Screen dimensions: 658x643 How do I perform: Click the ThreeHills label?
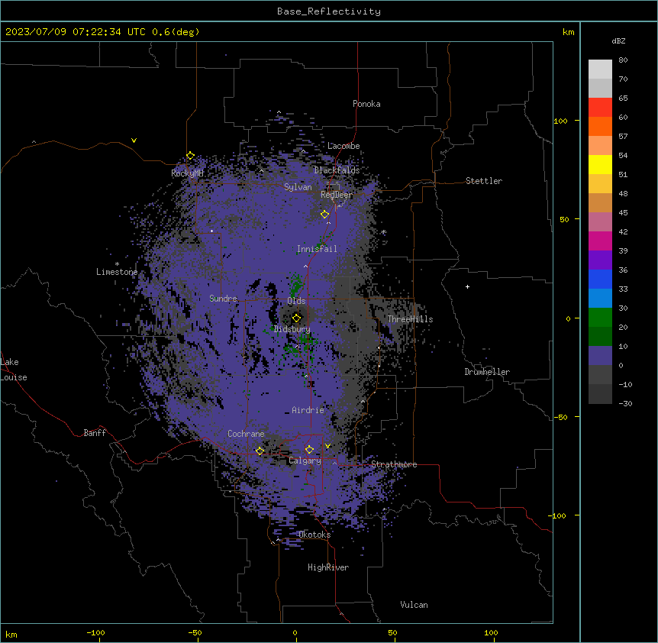coord(410,319)
